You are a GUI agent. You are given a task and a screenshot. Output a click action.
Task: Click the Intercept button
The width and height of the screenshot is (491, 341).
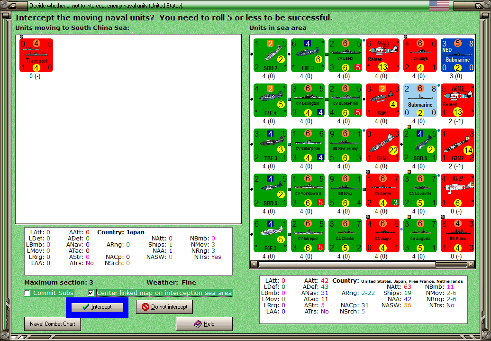(97, 307)
